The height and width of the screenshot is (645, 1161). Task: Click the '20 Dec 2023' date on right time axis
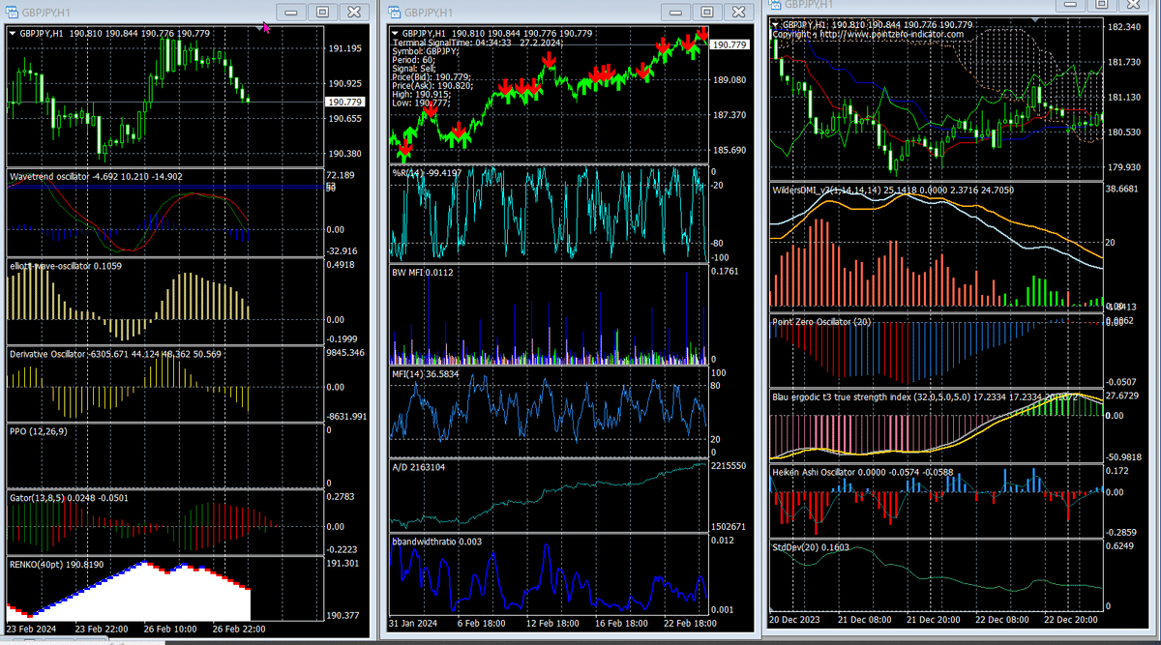[794, 618]
